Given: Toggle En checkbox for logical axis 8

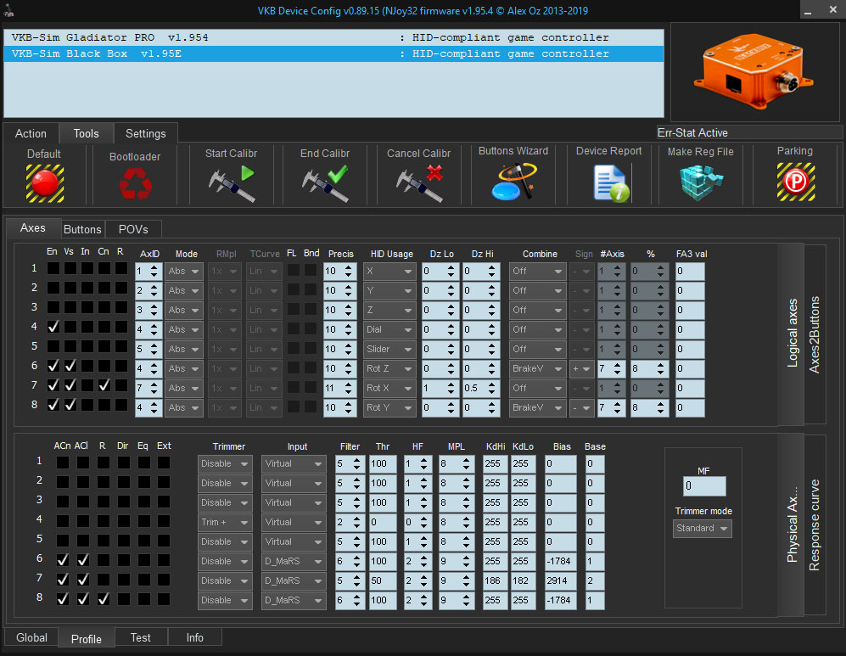Looking at the screenshot, I should tap(53, 405).
